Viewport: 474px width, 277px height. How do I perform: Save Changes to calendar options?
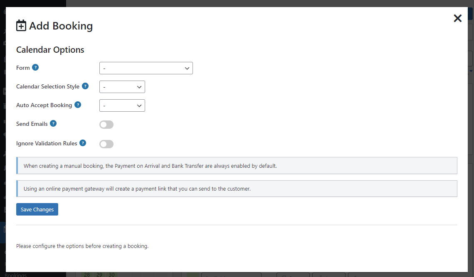click(37, 209)
